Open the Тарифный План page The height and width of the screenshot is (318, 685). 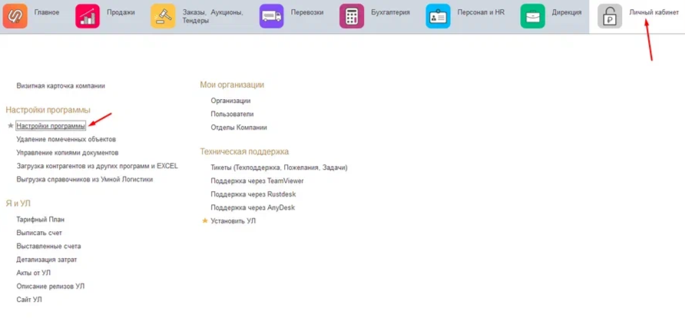41,219
